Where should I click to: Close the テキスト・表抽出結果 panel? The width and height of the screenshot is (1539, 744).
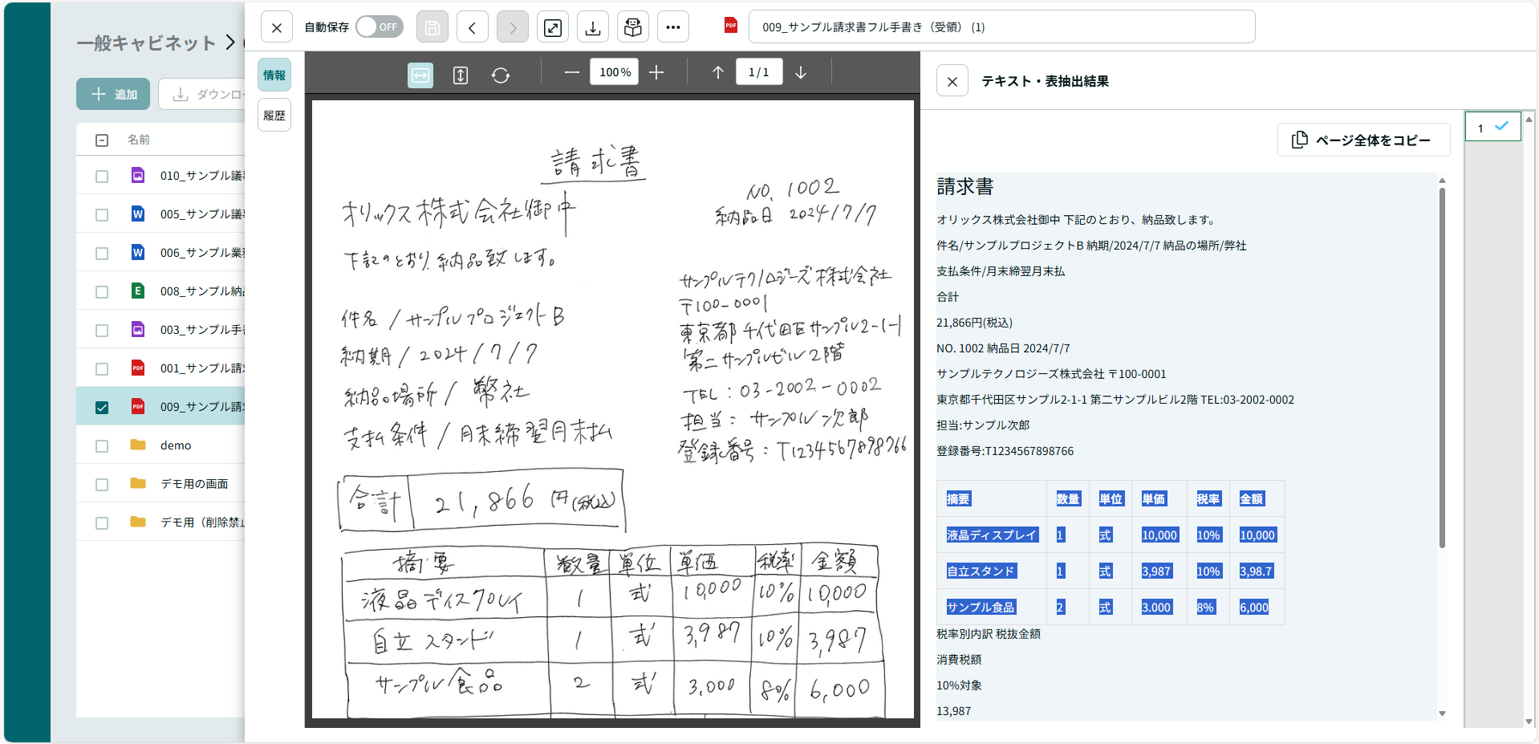tap(952, 81)
